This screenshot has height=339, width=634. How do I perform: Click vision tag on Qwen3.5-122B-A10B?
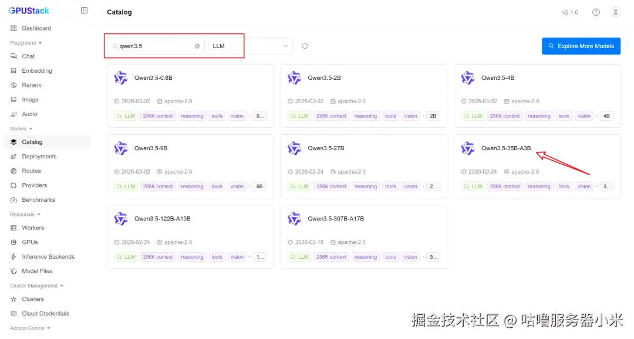coord(237,257)
